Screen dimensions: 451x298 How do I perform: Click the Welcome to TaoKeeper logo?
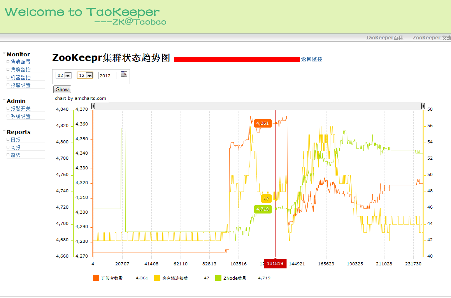click(86, 16)
